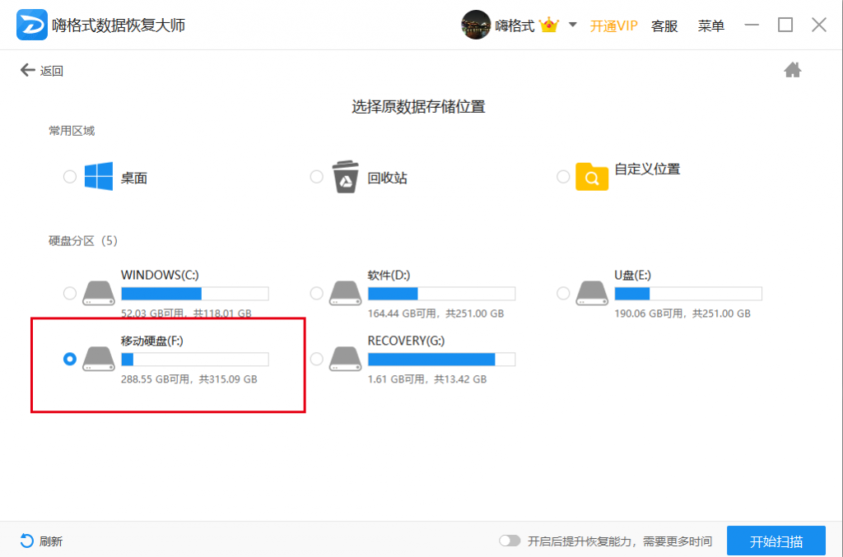
Task: Click the data recovery app logo
Action: [32, 25]
